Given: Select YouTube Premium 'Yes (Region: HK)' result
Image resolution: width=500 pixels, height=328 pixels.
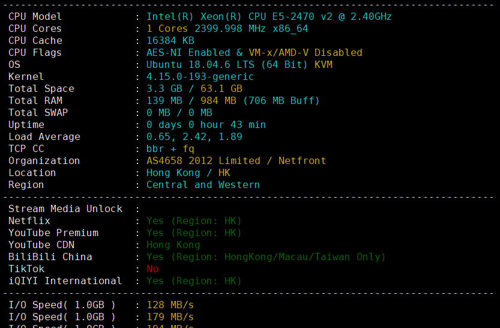Looking at the screenshot, I should 194,233.
